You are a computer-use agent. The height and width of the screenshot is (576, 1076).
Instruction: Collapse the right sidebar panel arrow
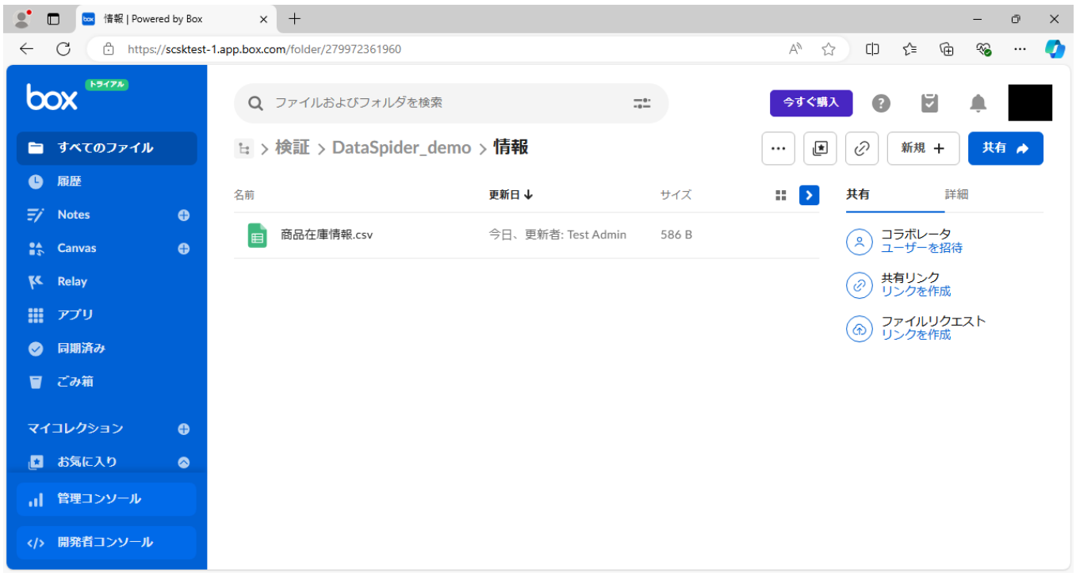[809, 195]
